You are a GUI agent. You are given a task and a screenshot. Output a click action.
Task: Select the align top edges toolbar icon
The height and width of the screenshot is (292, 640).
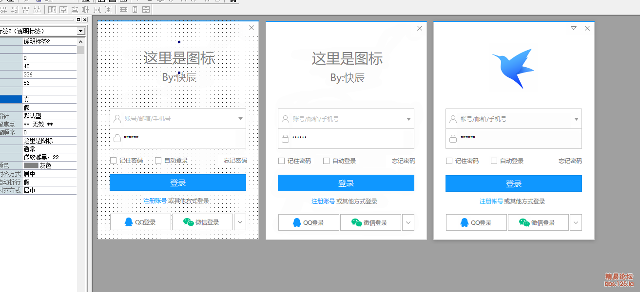25,9
